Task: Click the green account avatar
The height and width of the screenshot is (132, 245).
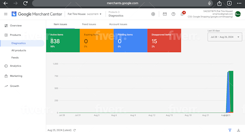Action: pos(238,14)
